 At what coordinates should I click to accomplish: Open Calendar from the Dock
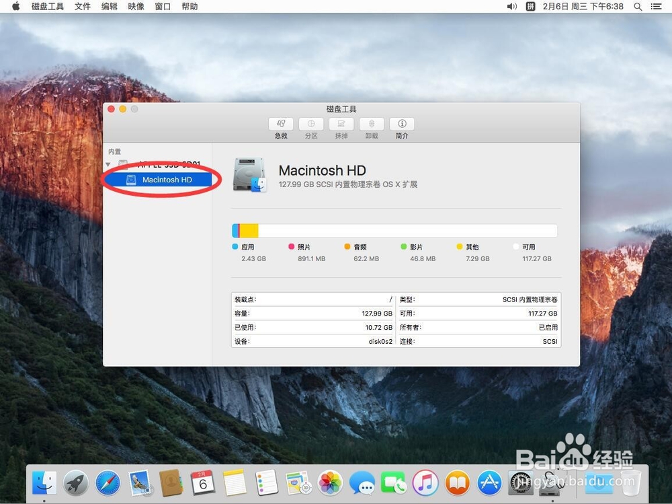point(203,482)
